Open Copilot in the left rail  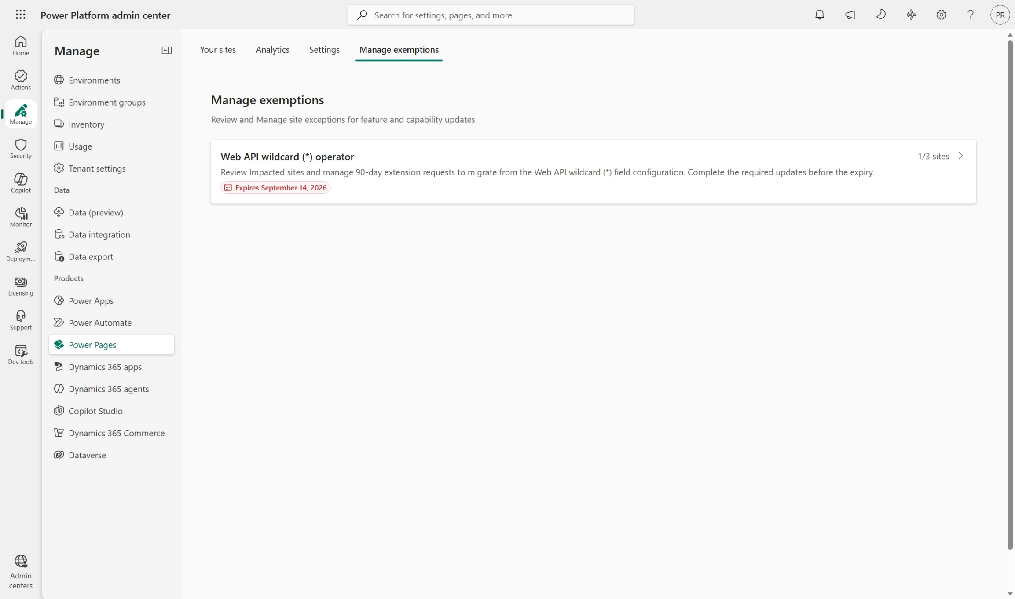21,183
